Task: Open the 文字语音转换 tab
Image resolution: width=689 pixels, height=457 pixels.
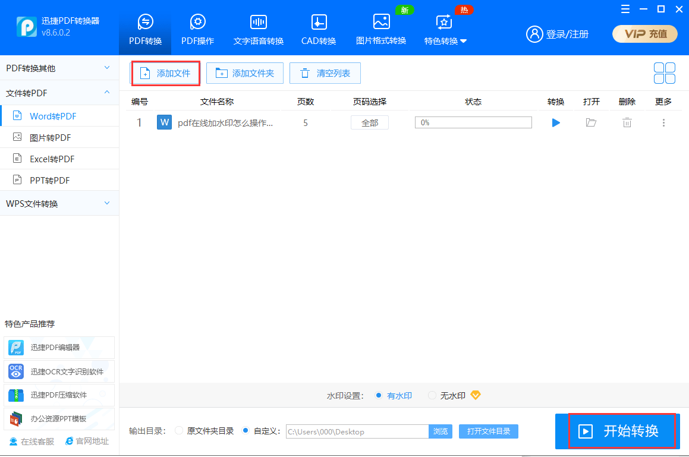Action: pos(259,30)
